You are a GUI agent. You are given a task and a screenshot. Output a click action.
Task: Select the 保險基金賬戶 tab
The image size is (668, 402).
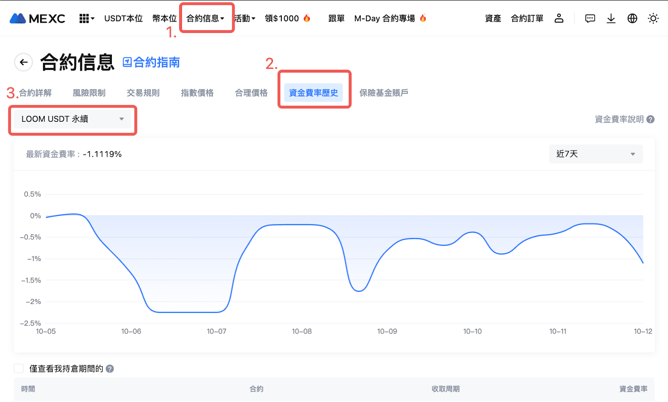click(384, 93)
